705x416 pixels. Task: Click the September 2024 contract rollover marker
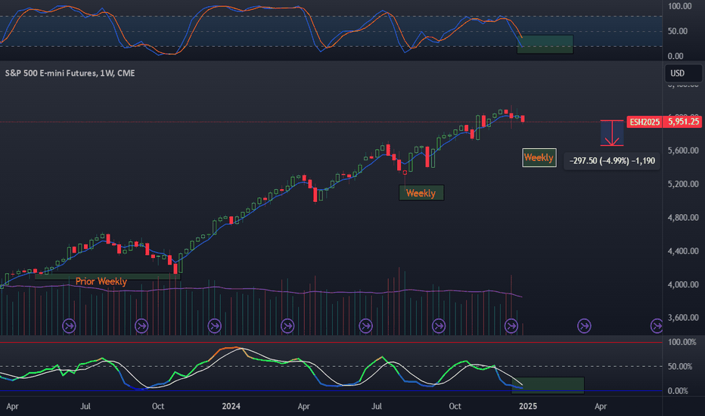pyautogui.click(x=439, y=325)
